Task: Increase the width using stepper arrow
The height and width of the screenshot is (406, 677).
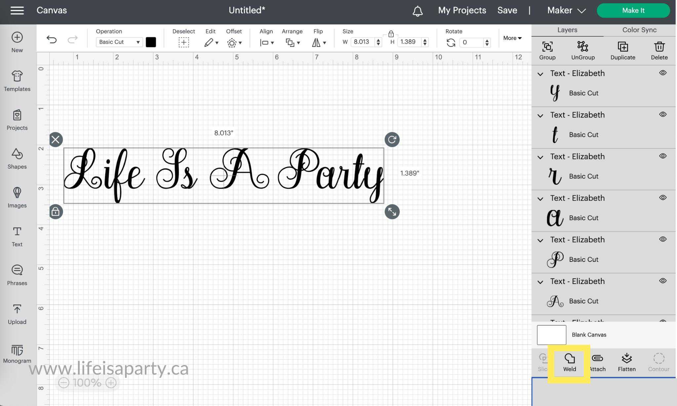Action: pos(378,40)
